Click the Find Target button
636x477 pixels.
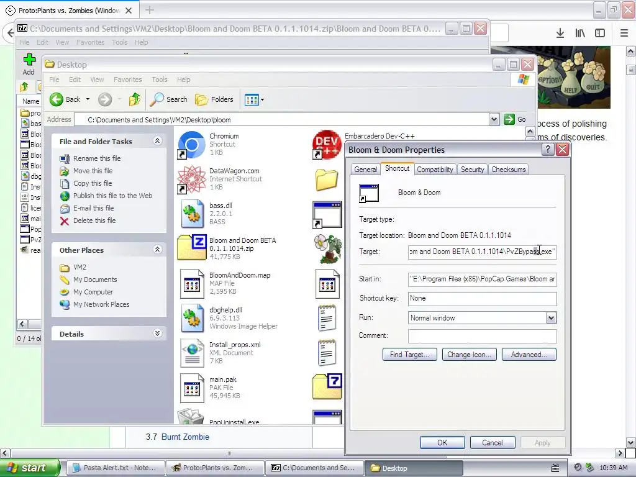[x=410, y=355]
